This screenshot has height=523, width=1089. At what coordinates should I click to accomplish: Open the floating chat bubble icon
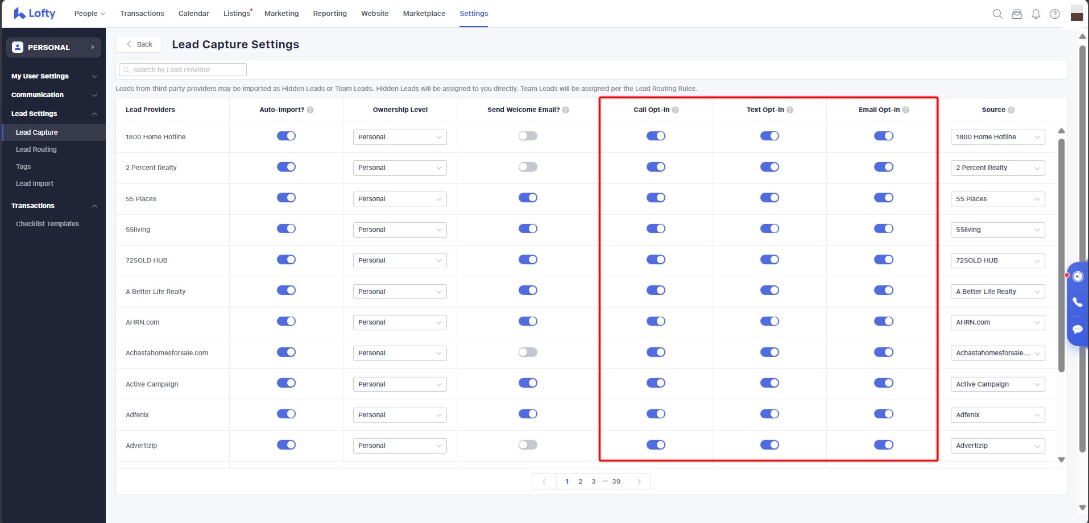[x=1078, y=329]
